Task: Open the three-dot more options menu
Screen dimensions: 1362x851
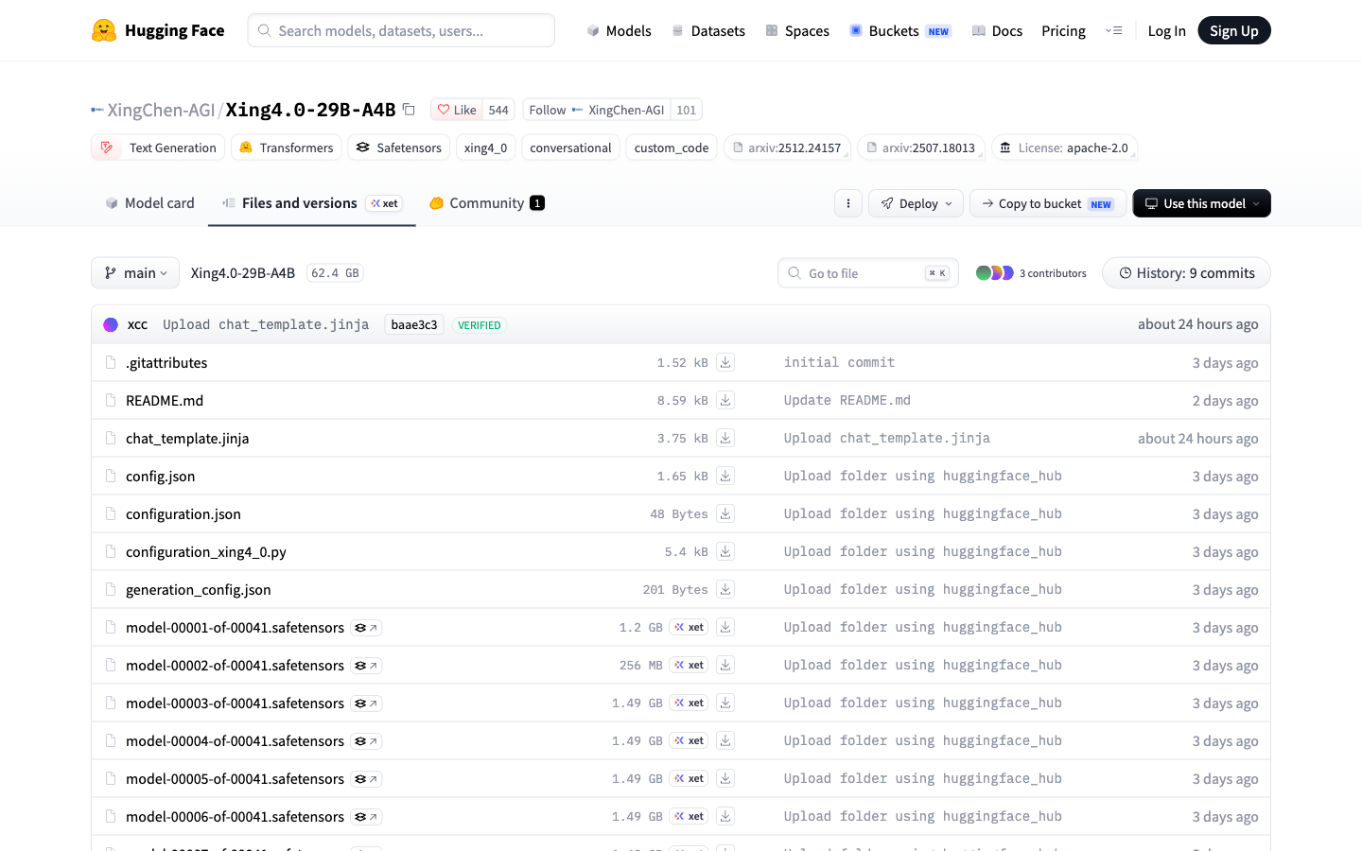Action: point(848,203)
